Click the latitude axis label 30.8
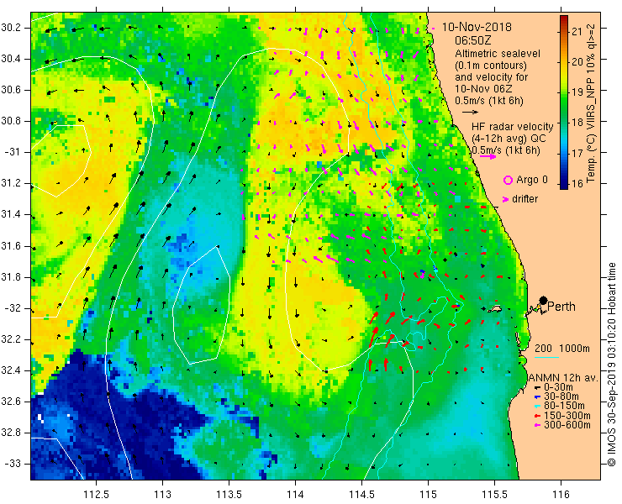 tap(10, 121)
